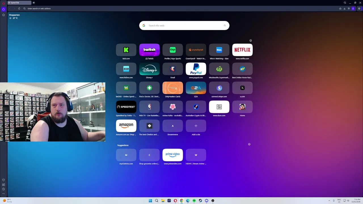
Task: Open the Best Online Horse Racing tile
Action: [x=242, y=69]
